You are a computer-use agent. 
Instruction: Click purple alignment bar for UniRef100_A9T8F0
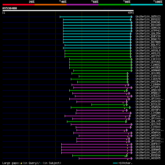pyautogui.click(x=102, y=110)
